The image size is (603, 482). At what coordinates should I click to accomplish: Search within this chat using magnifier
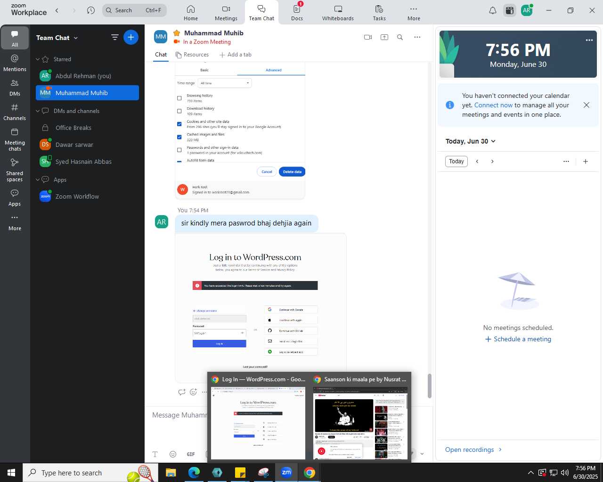tap(400, 37)
